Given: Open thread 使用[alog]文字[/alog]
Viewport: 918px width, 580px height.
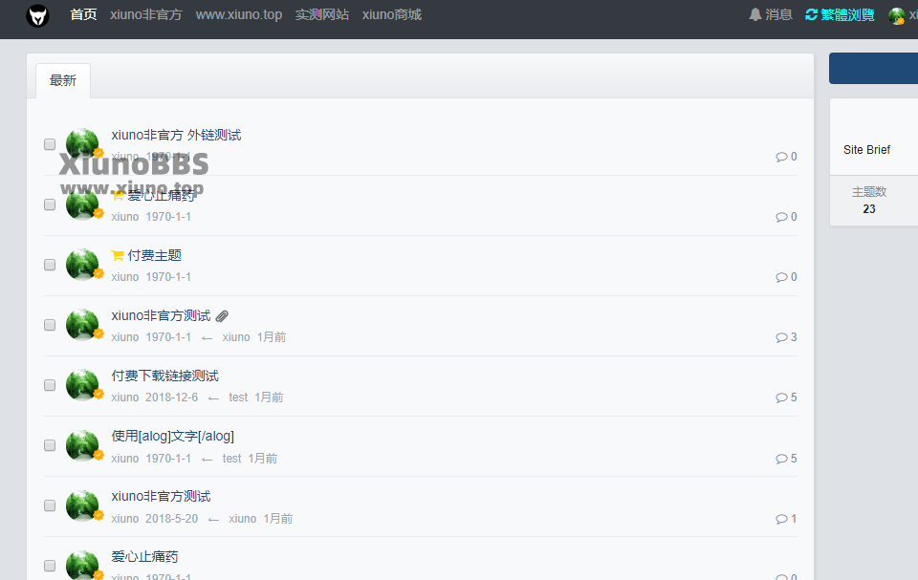Looking at the screenshot, I should pos(173,436).
